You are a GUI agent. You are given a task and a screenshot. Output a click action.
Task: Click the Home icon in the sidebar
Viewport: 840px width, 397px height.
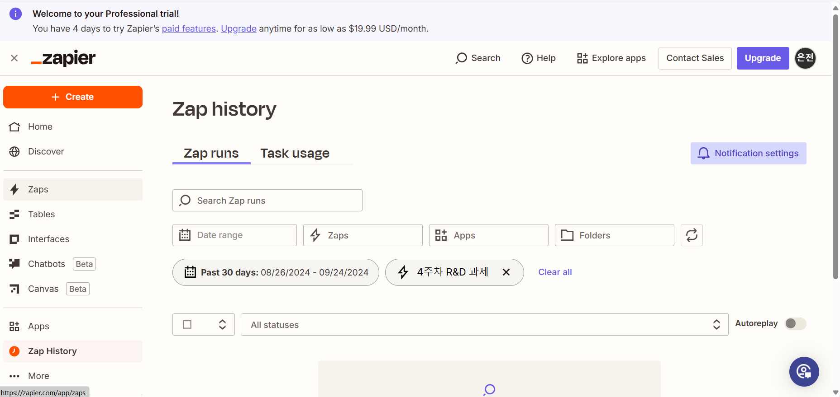tap(14, 127)
